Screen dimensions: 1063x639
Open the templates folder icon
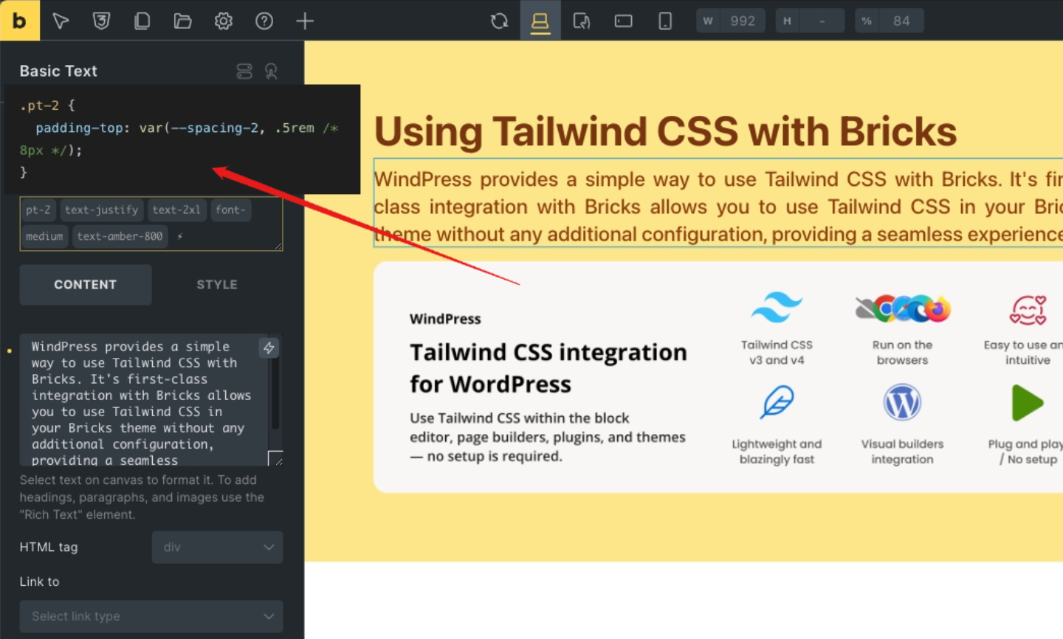[x=182, y=21]
